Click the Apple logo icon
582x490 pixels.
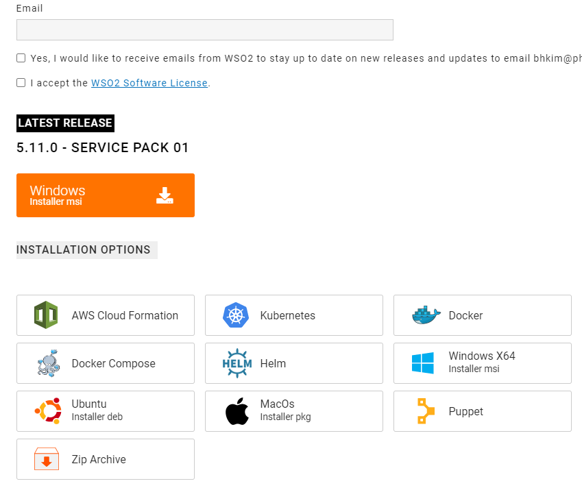pos(237,411)
